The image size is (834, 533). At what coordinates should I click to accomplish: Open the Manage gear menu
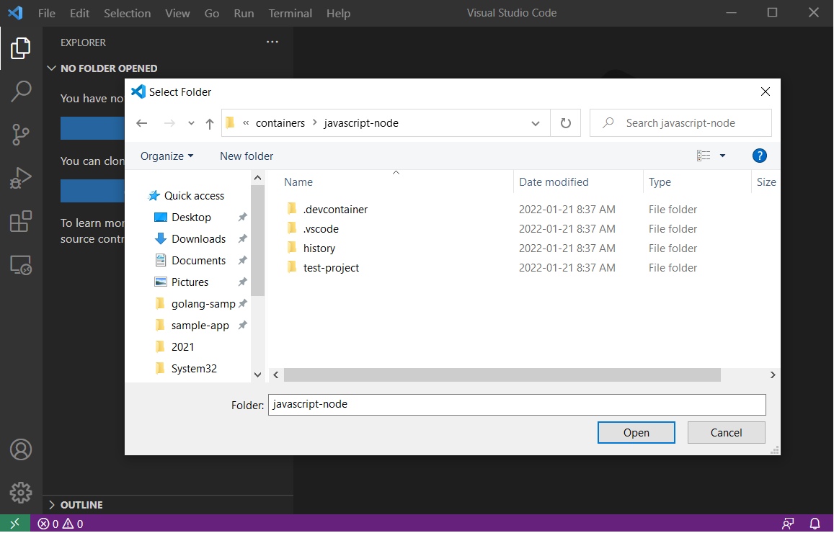pos(20,493)
